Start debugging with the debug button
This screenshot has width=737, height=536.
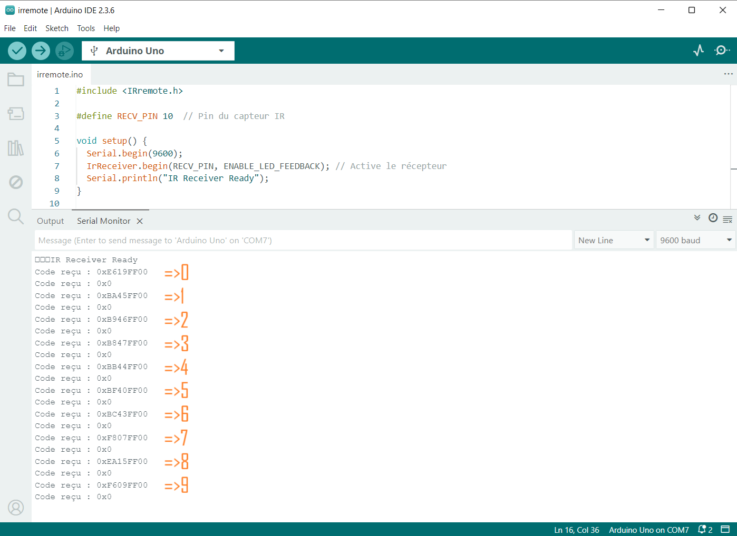pyautogui.click(x=64, y=51)
